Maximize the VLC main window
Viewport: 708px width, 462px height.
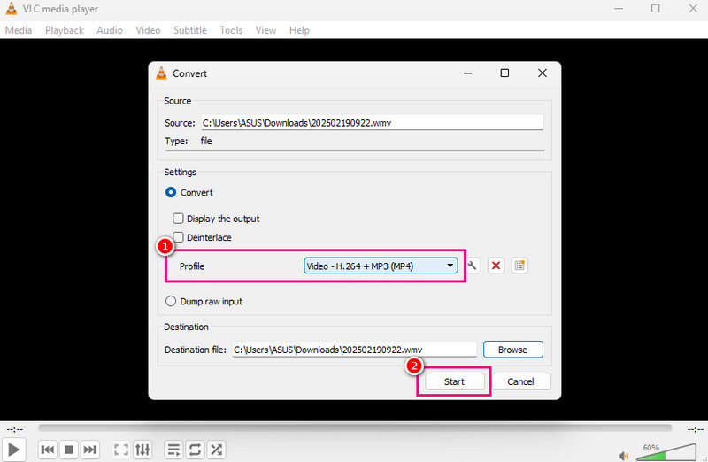(x=656, y=9)
